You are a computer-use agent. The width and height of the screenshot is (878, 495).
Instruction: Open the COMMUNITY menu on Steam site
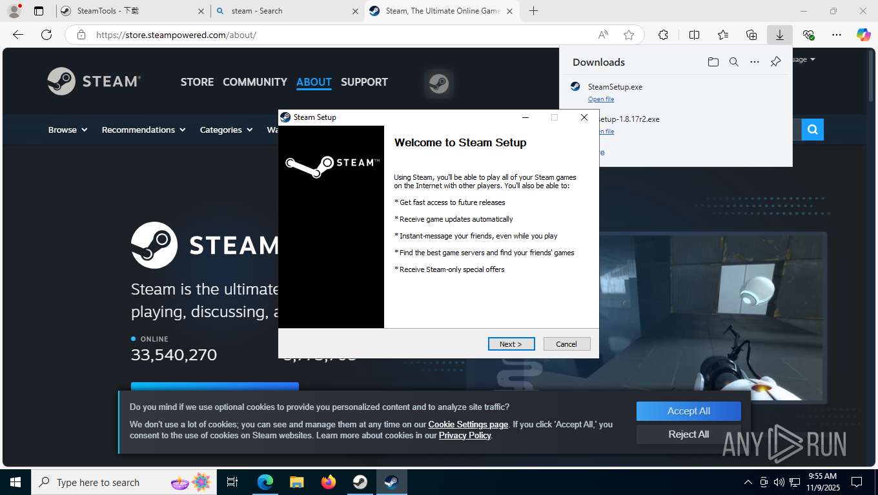pos(255,82)
